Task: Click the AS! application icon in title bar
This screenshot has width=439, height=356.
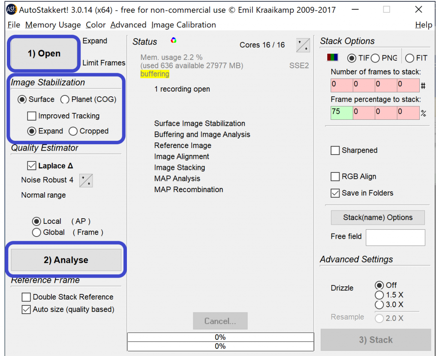Action: (12, 9)
